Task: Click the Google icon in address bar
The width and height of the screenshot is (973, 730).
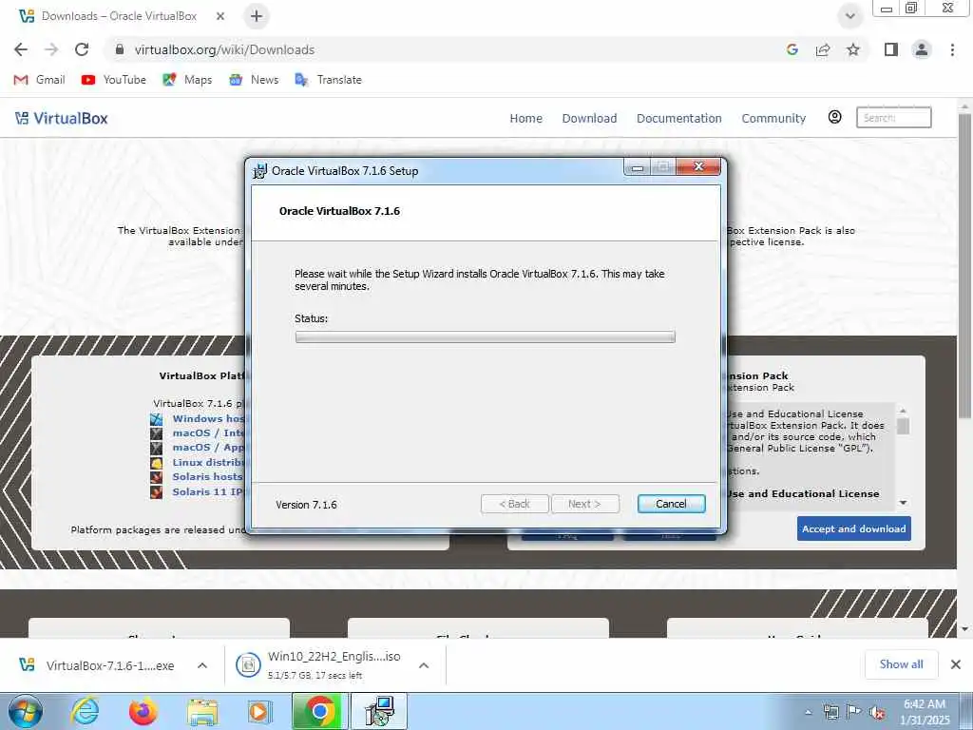Action: tap(792, 49)
